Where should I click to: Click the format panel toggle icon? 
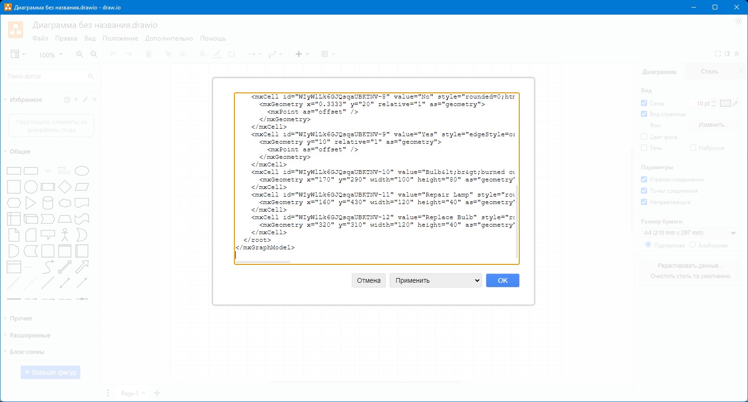[x=727, y=54]
